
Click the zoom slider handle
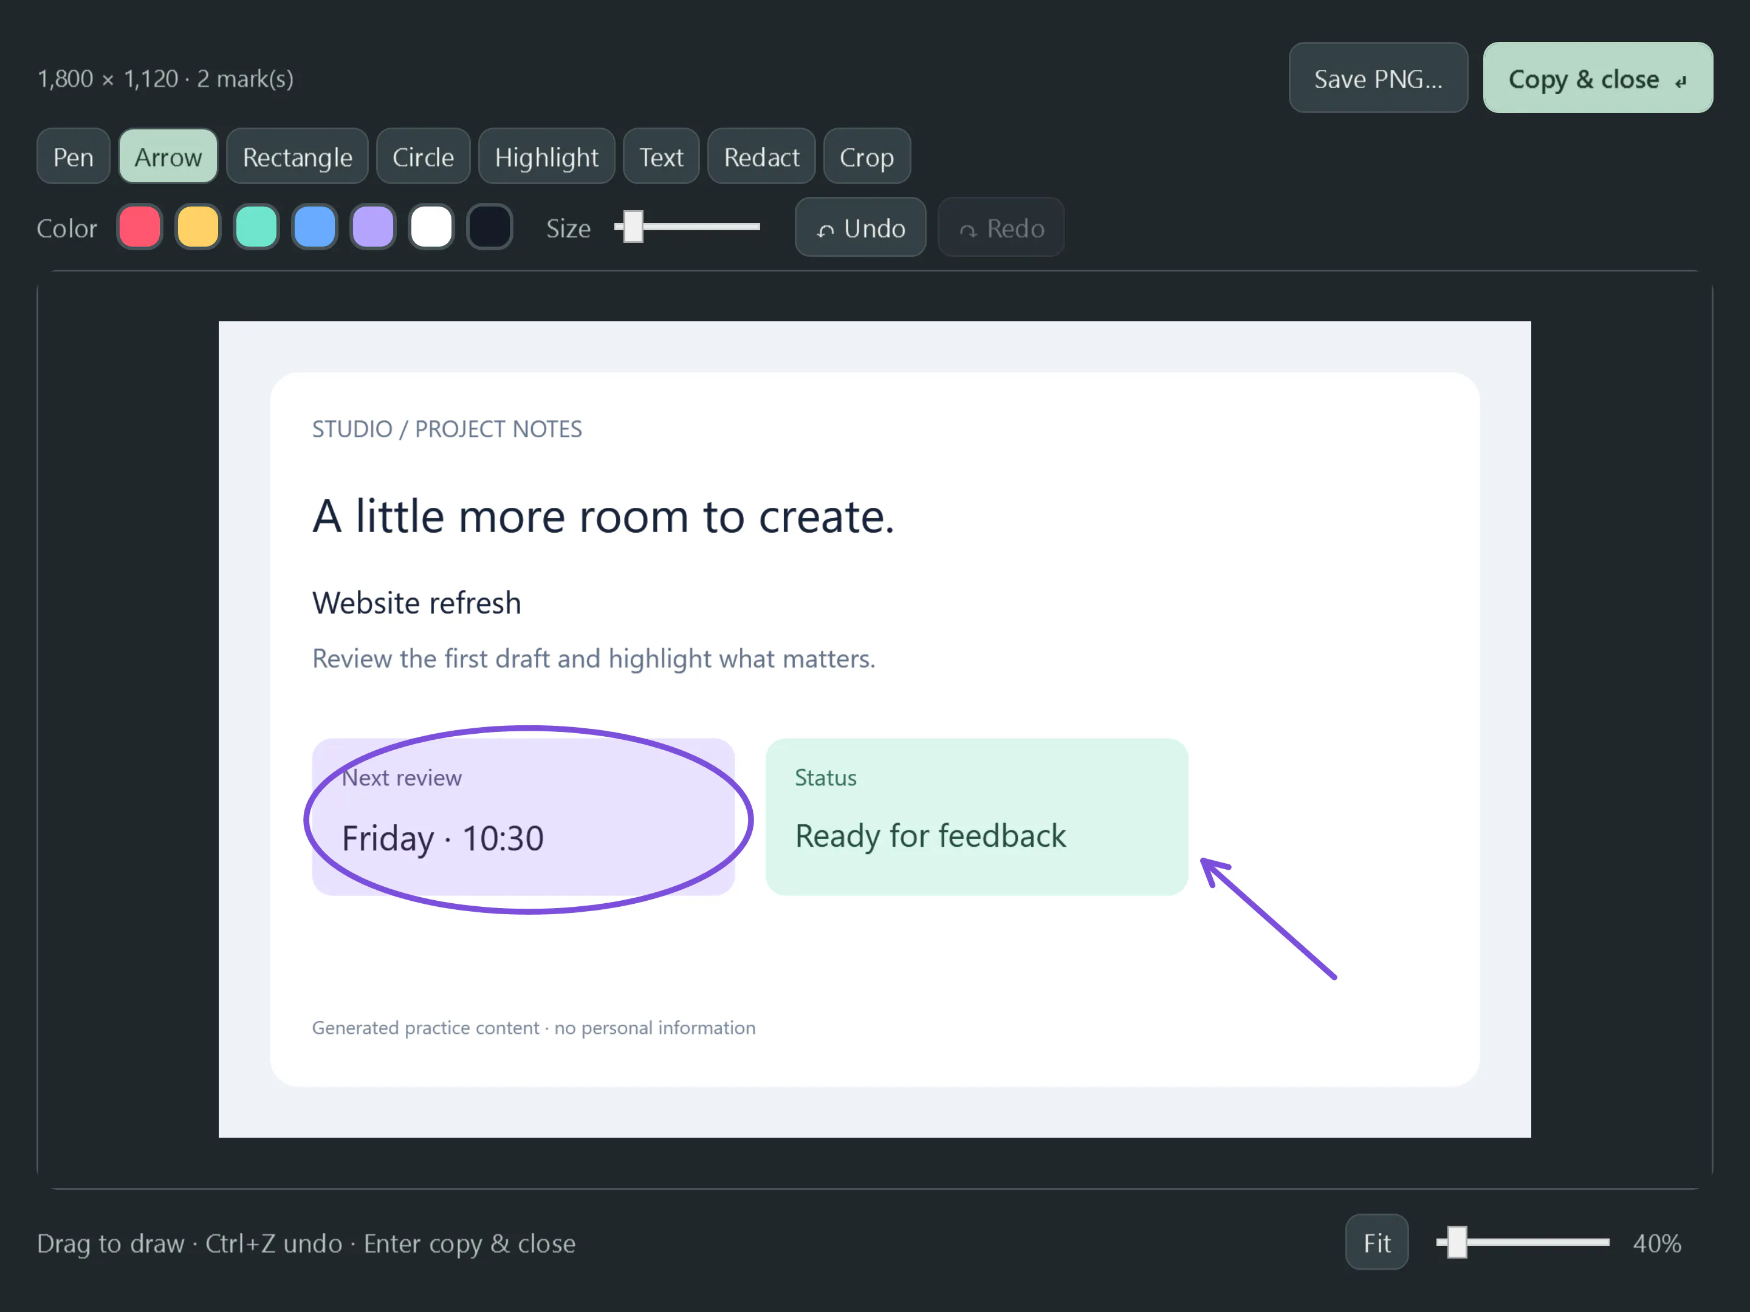pos(1457,1242)
